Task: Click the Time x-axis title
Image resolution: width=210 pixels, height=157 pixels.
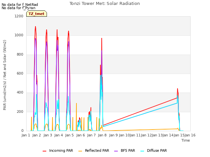Action: [x=186, y=140]
